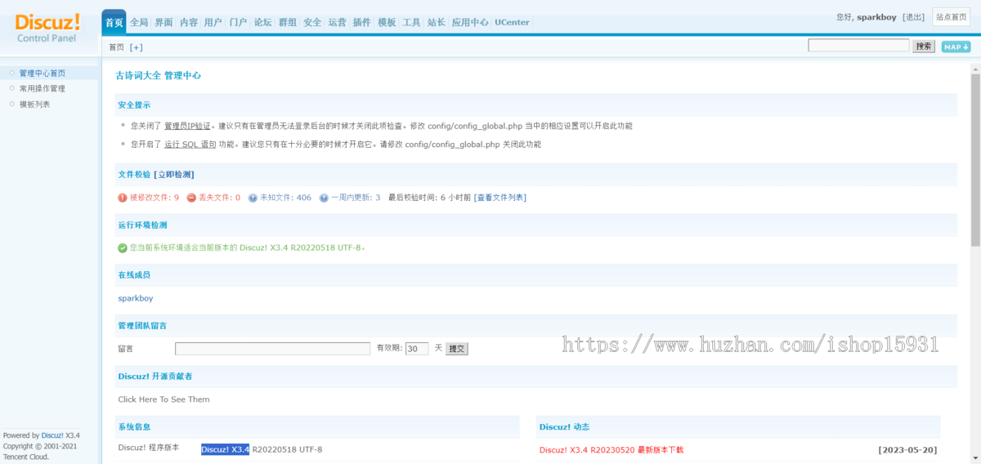Click the 退出 logout link
This screenshot has height=464, width=981.
[914, 17]
